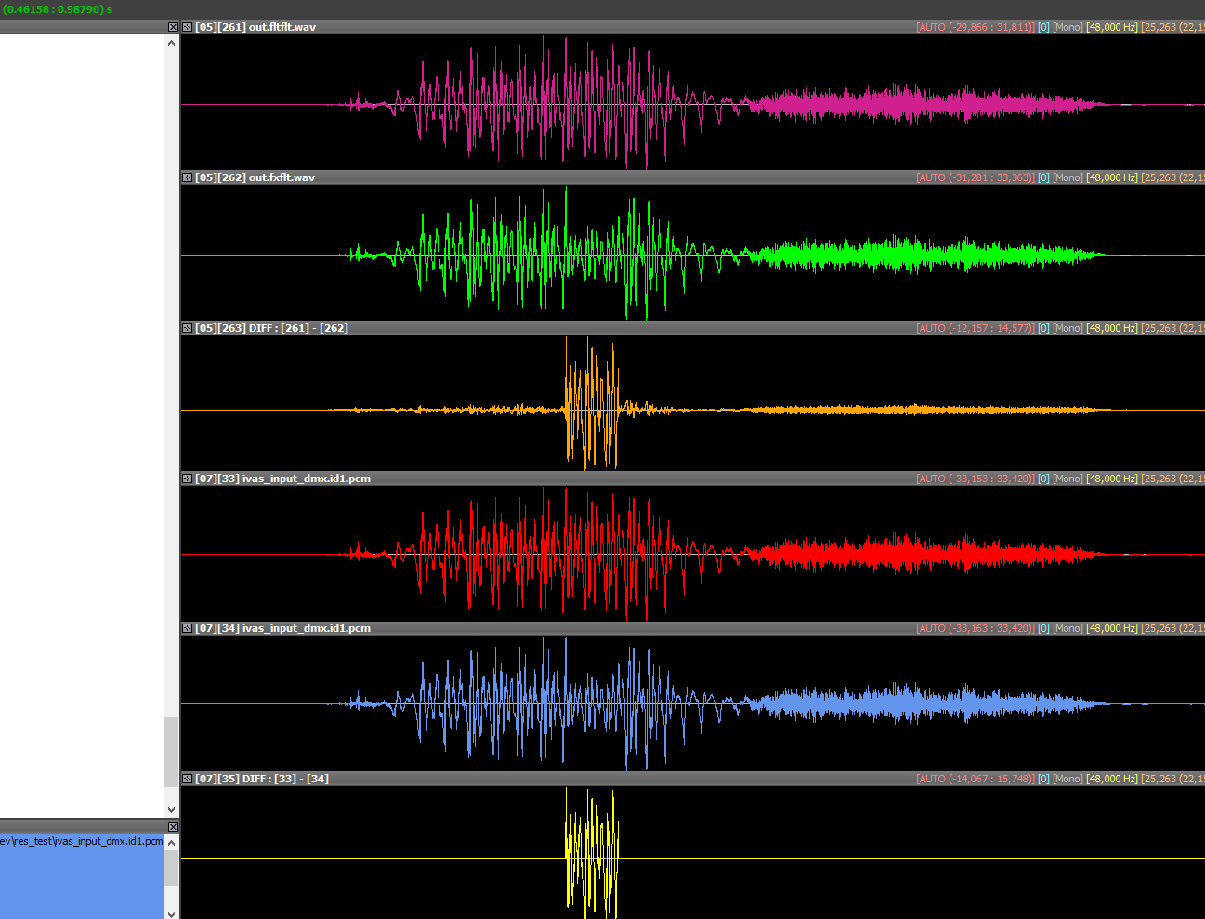1205x919 pixels.
Task: Click the header icon of track [07][33]
Action: click(x=187, y=479)
